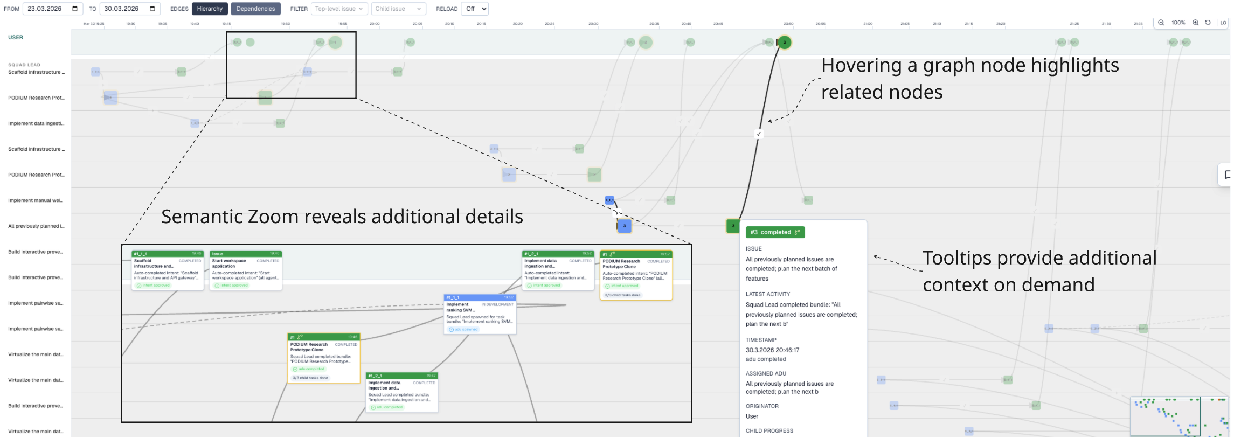Select the Implement manual wei... row label
The image size is (1234, 438).
[36, 200]
